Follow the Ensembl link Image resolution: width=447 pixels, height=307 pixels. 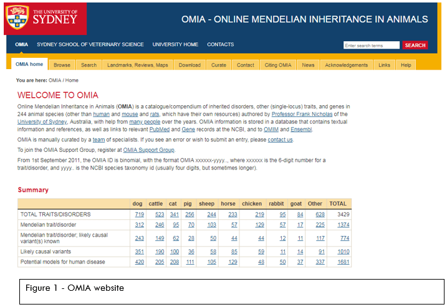[301, 130]
